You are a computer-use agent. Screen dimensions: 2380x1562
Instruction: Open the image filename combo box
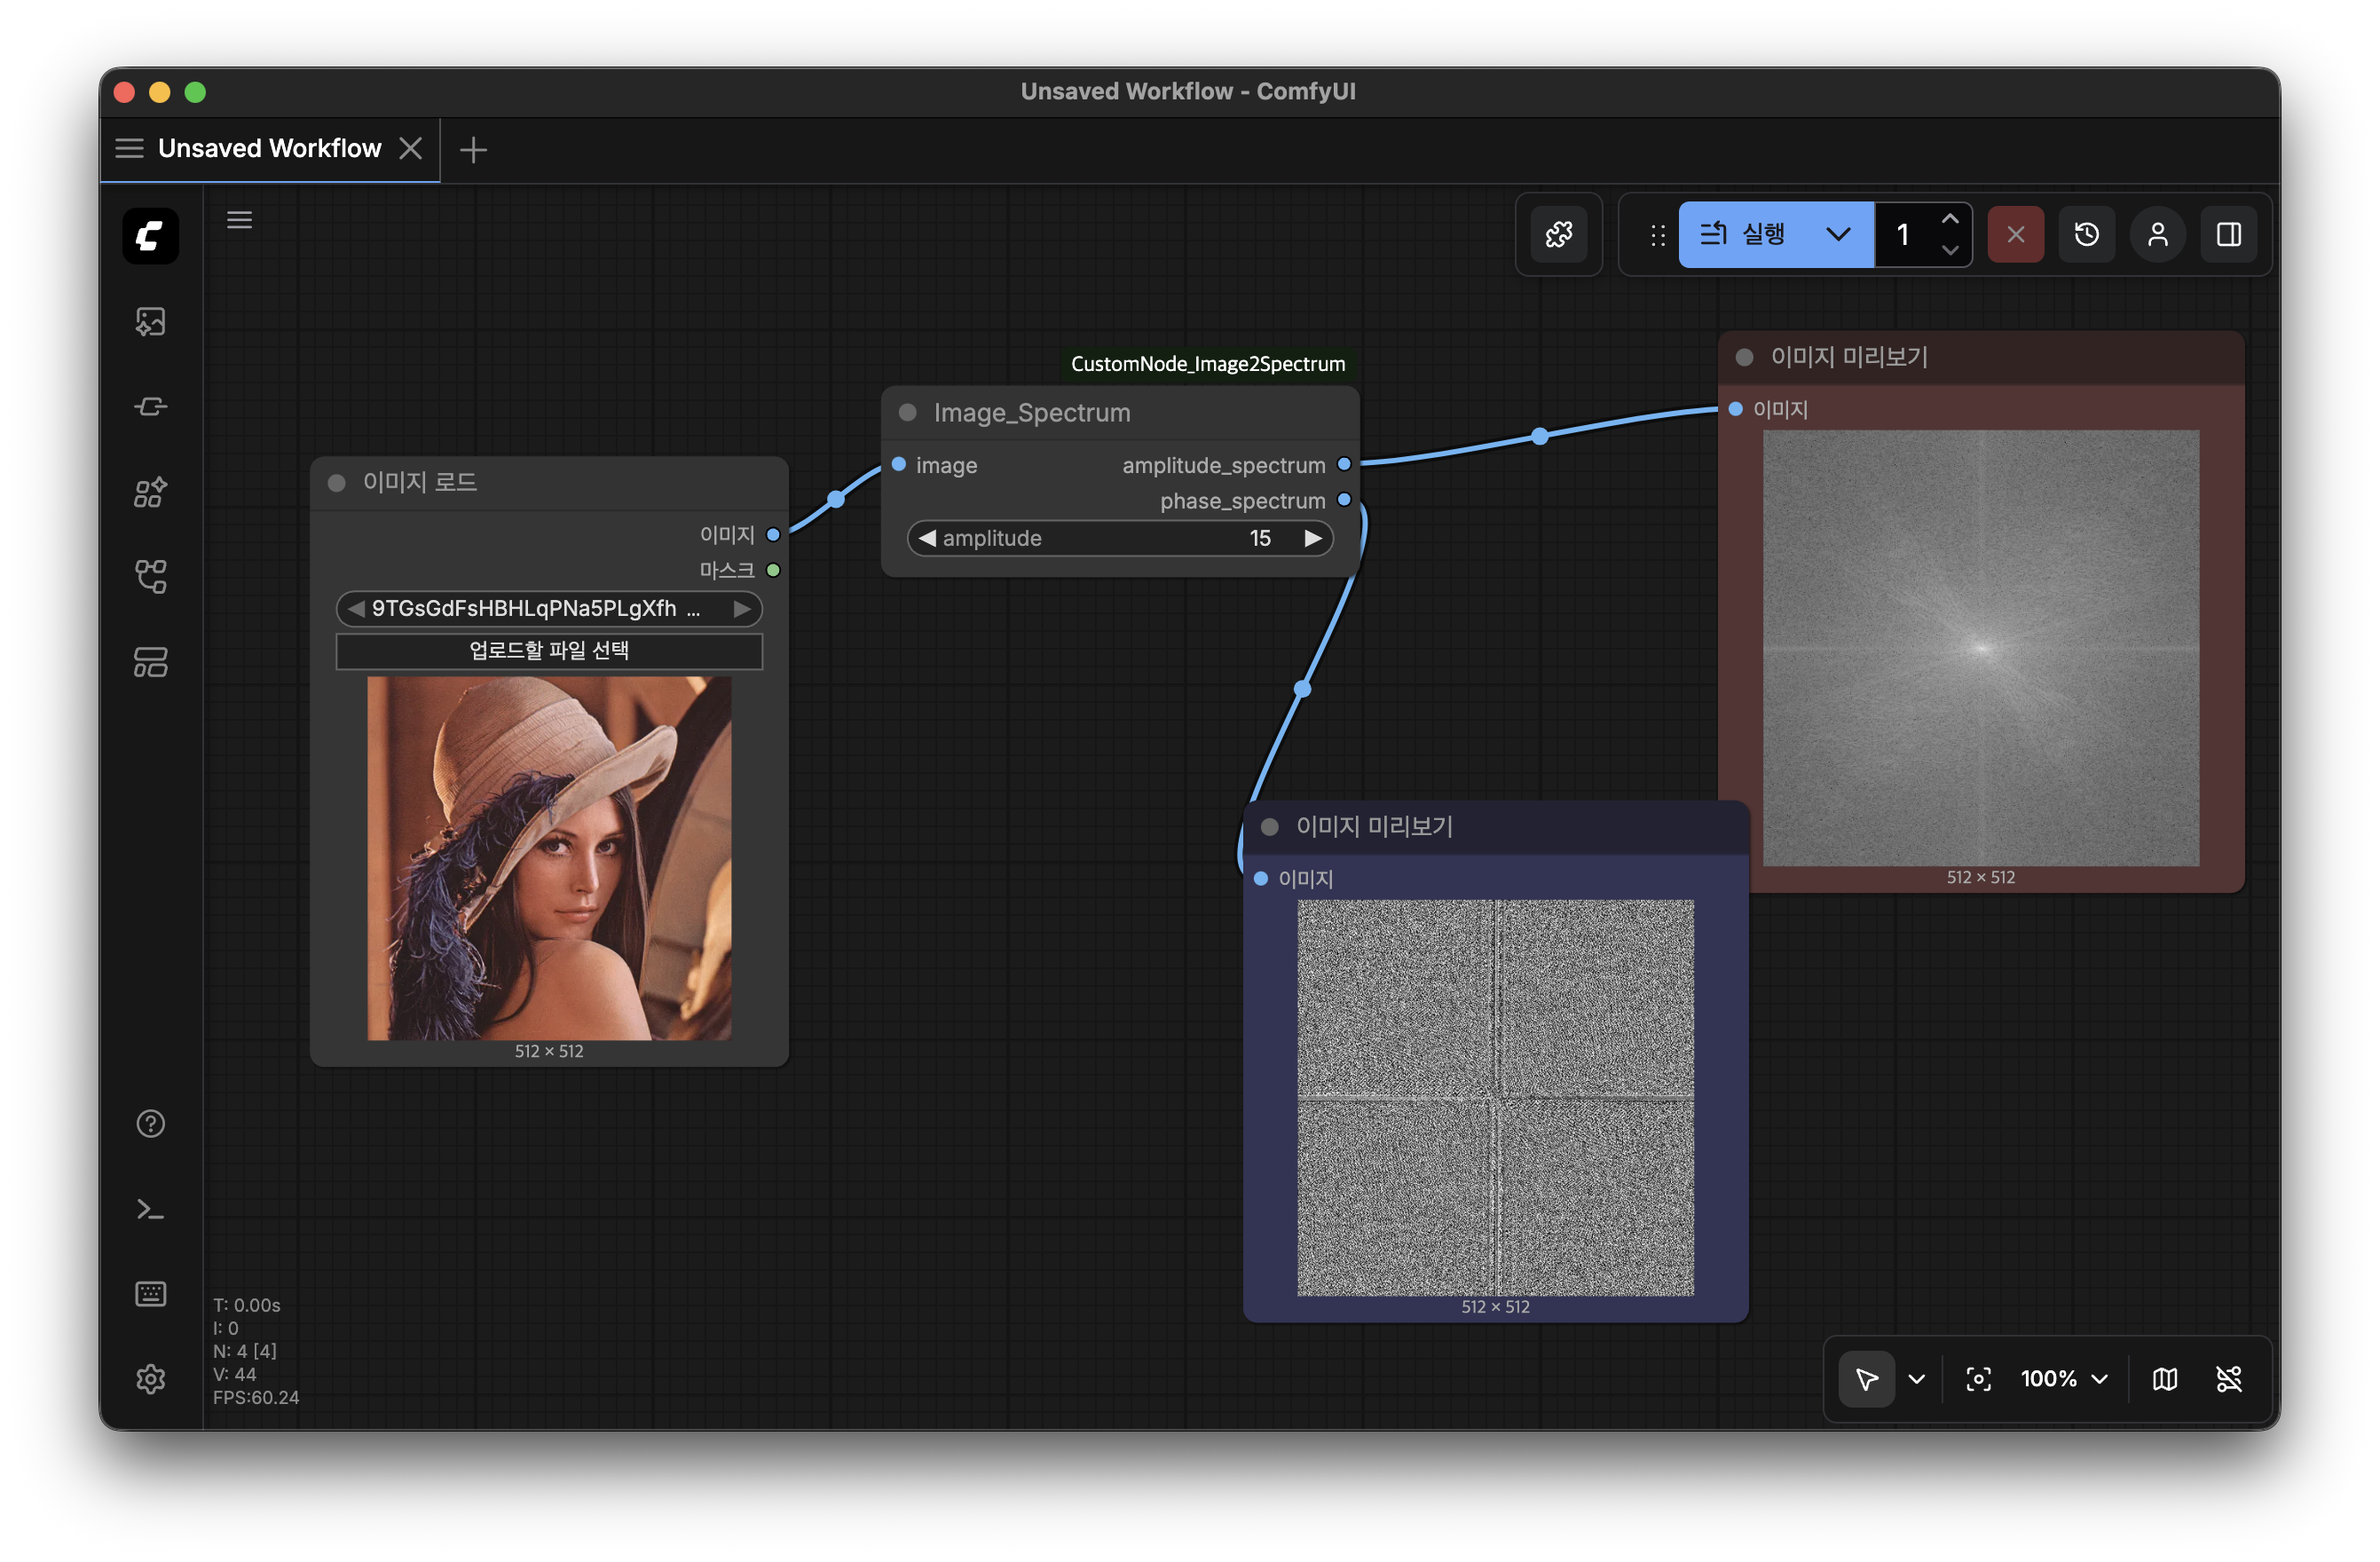pyautogui.click(x=549, y=608)
